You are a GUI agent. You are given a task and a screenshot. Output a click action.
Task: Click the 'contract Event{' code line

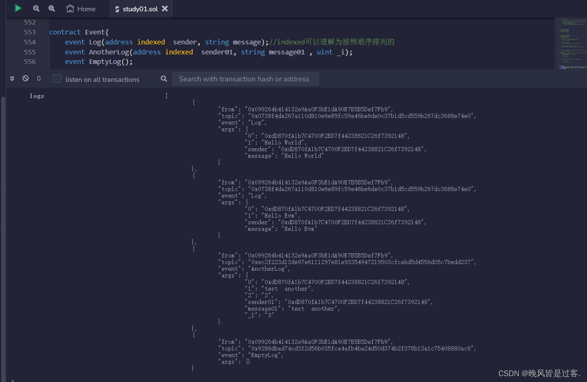tap(79, 32)
